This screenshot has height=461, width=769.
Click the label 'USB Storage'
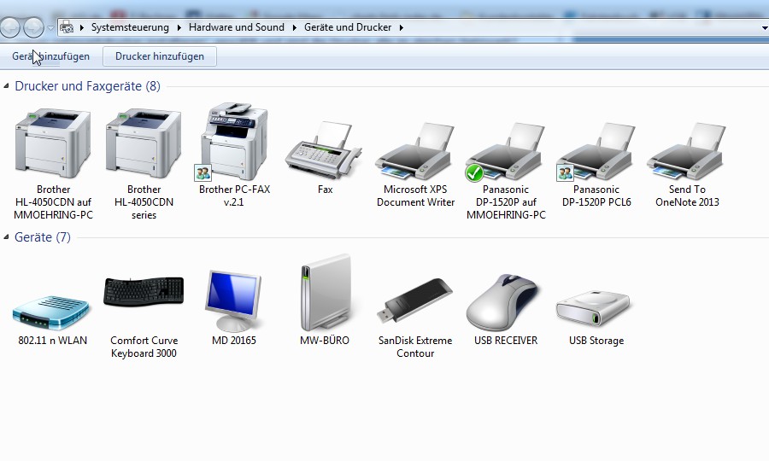click(x=596, y=341)
